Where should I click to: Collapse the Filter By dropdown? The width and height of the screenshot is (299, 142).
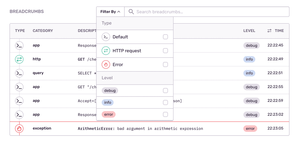click(x=110, y=12)
